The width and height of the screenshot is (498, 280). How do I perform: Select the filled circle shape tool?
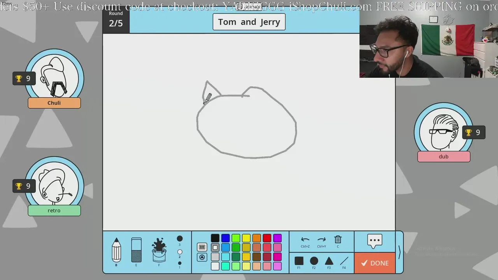(x=314, y=261)
